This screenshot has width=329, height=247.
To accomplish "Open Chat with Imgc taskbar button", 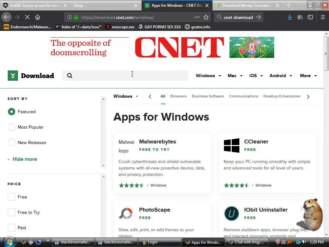I will pos(246,242).
